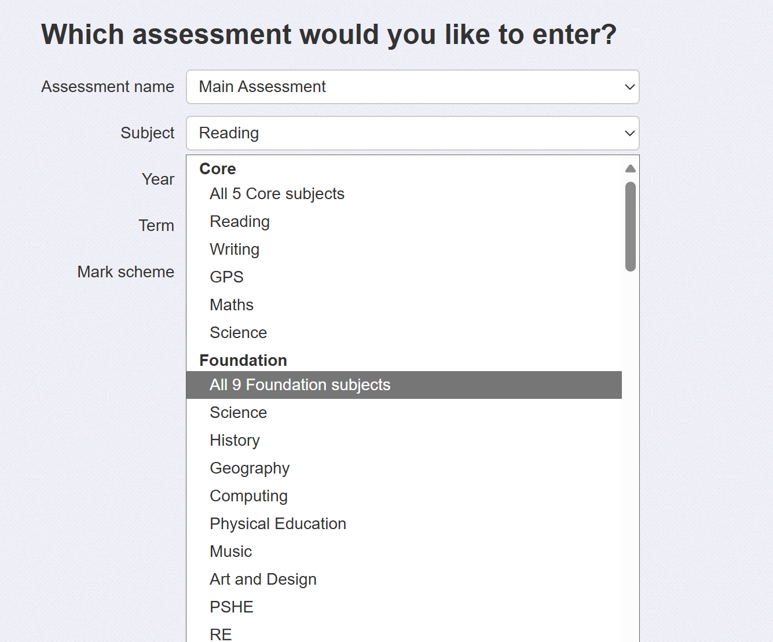Click the scroll-up arrow of subject list
The width and height of the screenshot is (773, 642).
631,168
